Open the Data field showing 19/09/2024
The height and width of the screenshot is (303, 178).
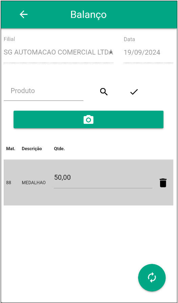148,52
